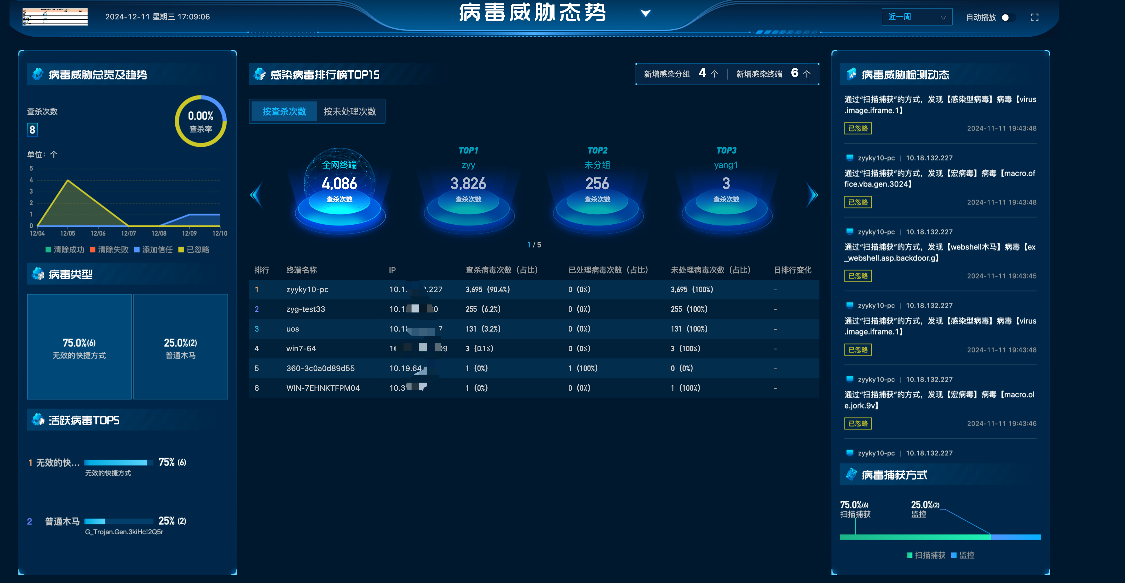Click 已忽略 tag under macro.ole.jork.9v entry

(858, 424)
